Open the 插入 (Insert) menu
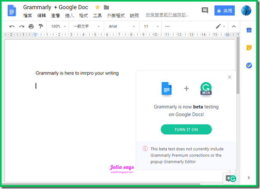Viewport: 260px width, 189px height. [69, 15]
